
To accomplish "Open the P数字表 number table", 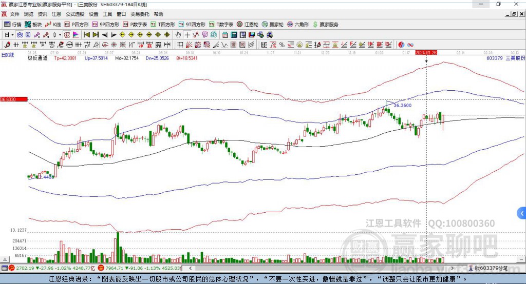I will tap(135, 25).
